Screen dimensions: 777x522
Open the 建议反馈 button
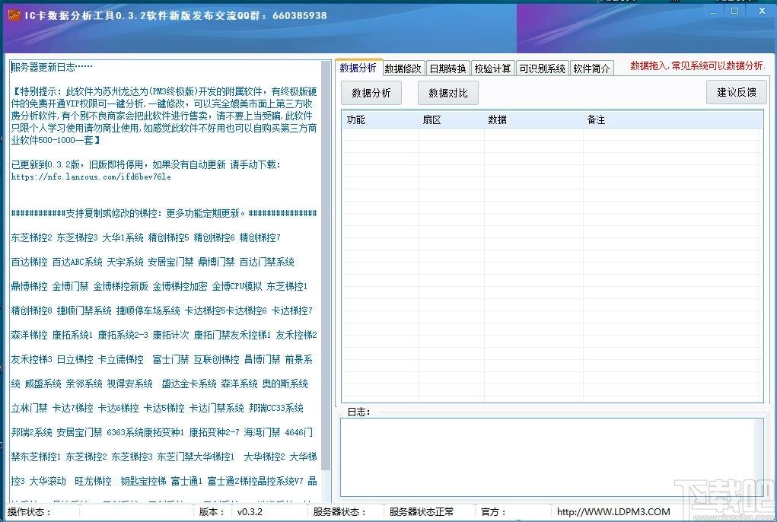point(737,92)
